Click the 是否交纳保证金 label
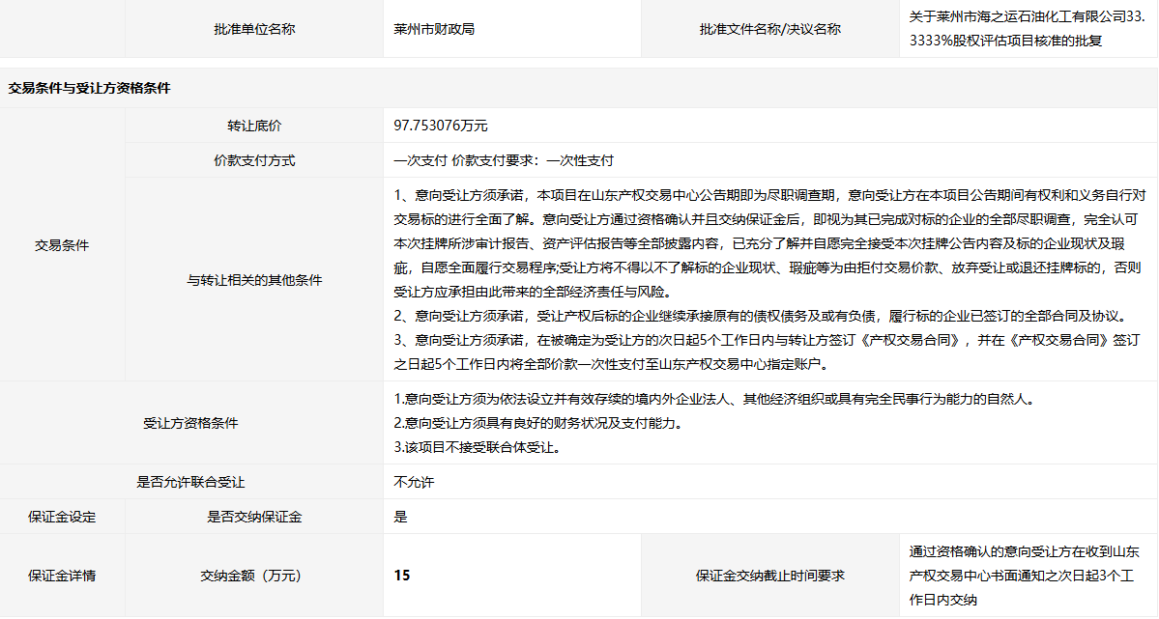 click(254, 517)
